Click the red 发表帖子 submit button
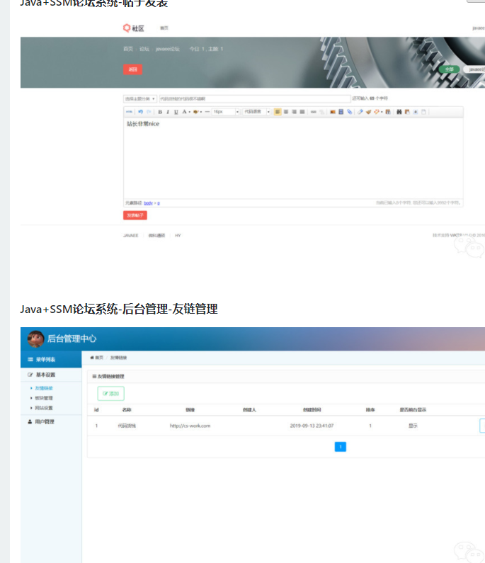This screenshot has height=563, width=485. 135,215
